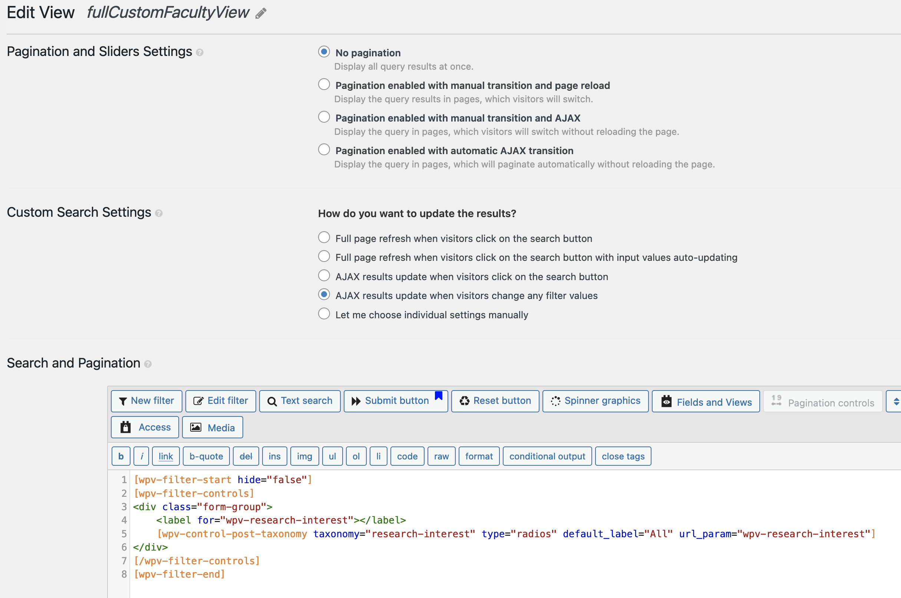This screenshot has width=901, height=598.
Task: Click the closing </div> code line
Action: (151, 547)
